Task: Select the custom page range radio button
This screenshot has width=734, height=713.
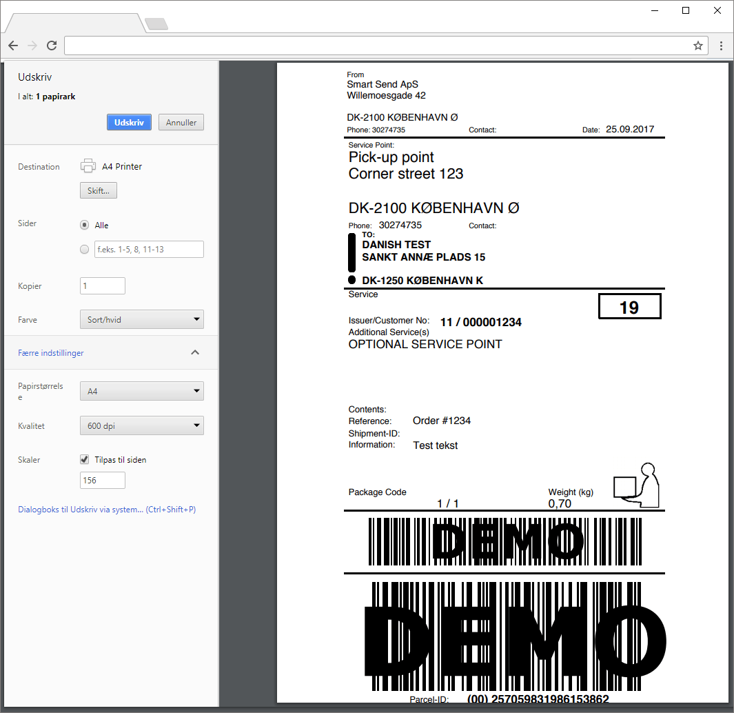Action: [84, 249]
